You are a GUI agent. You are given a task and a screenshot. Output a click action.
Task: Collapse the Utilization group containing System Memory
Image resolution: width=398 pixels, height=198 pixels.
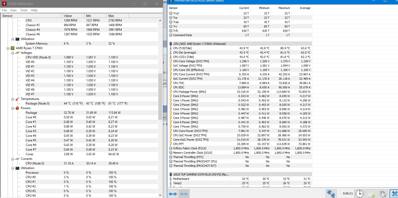pyautogui.click(x=13, y=39)
